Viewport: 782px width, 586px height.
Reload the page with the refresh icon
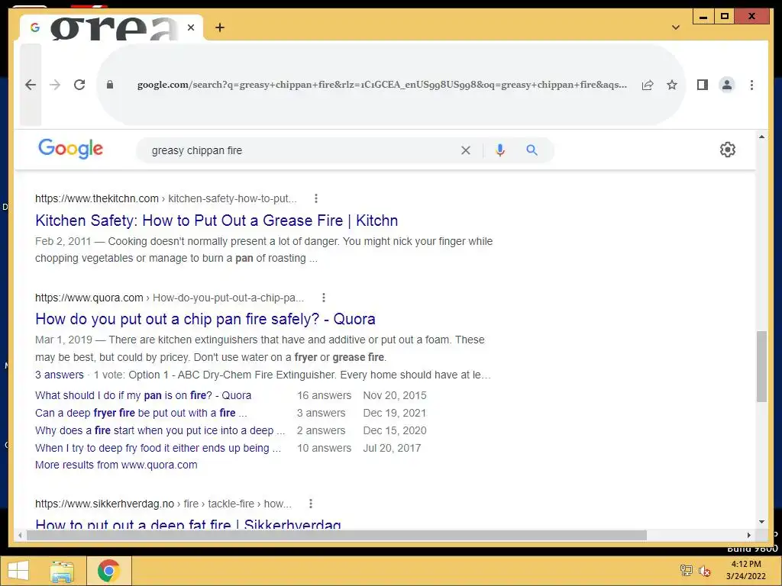79,85
